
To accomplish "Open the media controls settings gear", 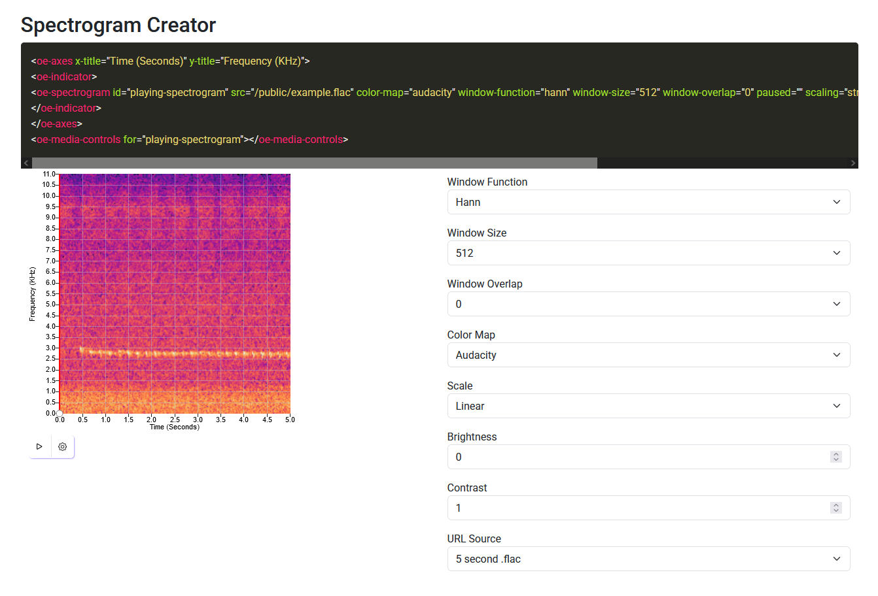I will [62, 446].
